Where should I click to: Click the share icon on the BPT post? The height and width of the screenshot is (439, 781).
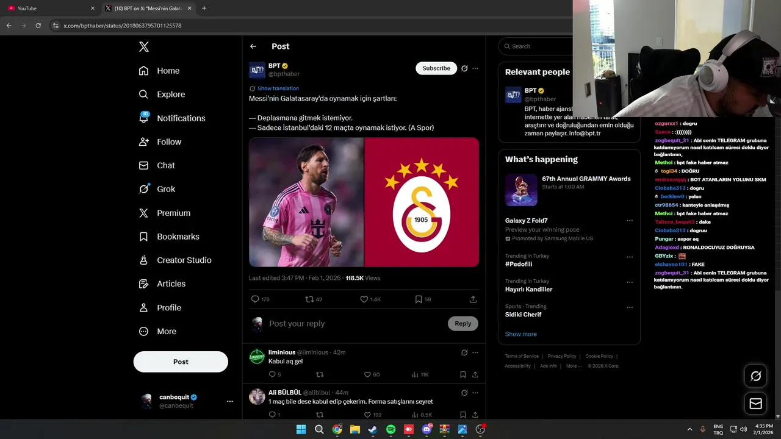(x=473, y=299)
